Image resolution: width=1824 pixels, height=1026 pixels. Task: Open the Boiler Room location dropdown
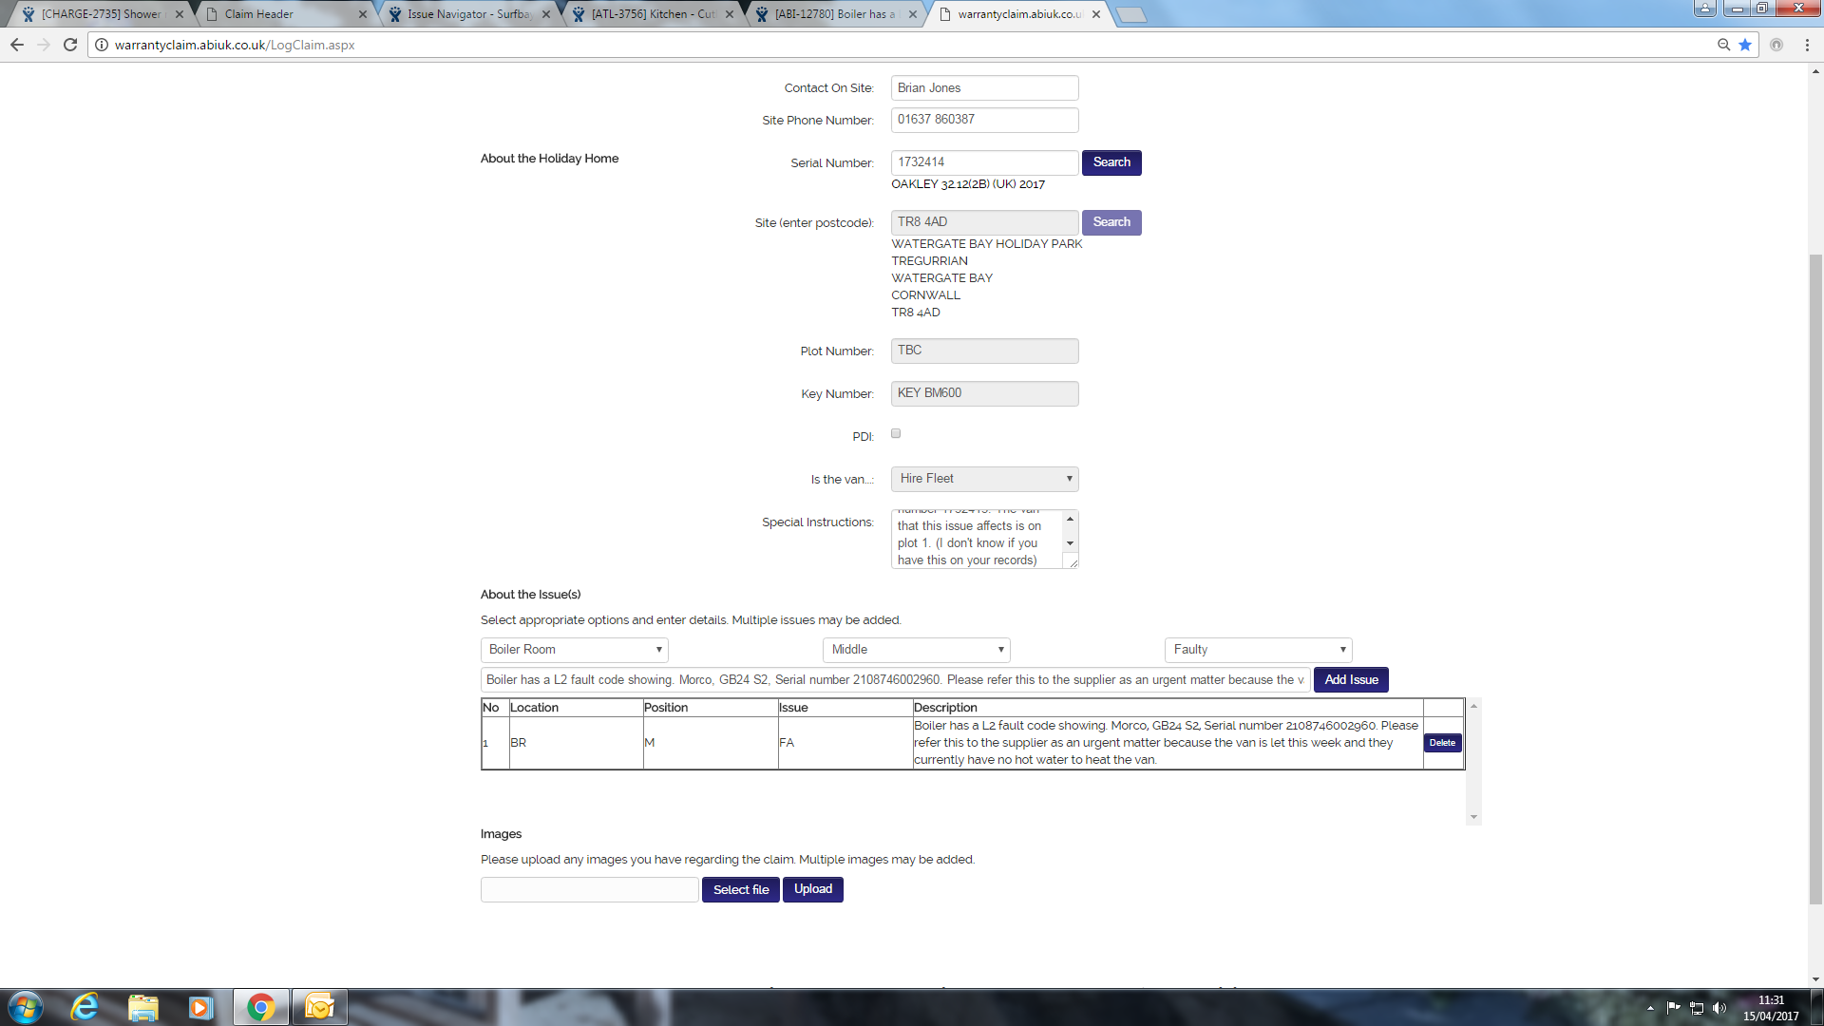pyautogui.click(x=574, y=650)
